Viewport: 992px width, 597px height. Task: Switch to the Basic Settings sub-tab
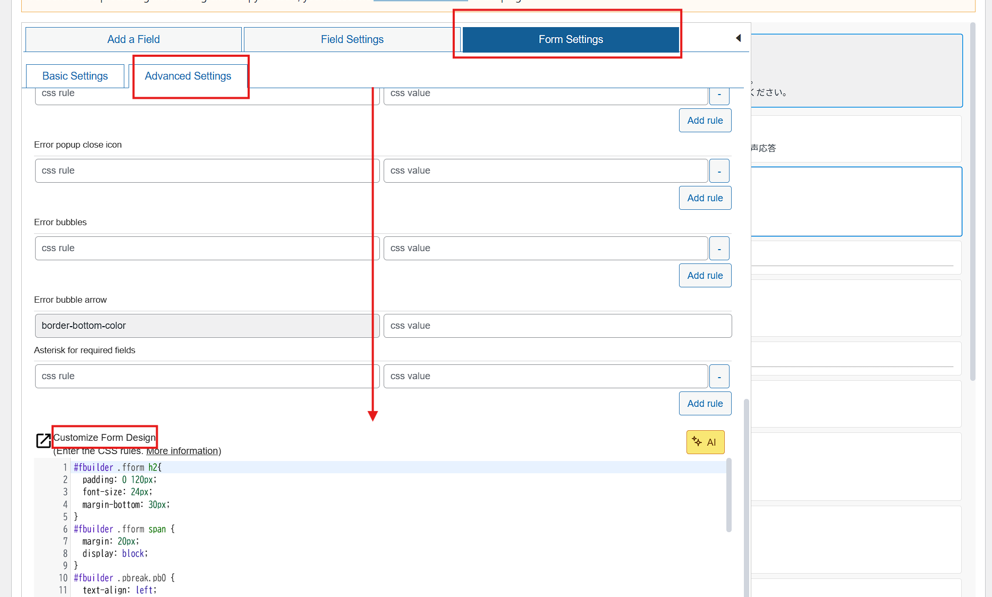click(75, 76)
